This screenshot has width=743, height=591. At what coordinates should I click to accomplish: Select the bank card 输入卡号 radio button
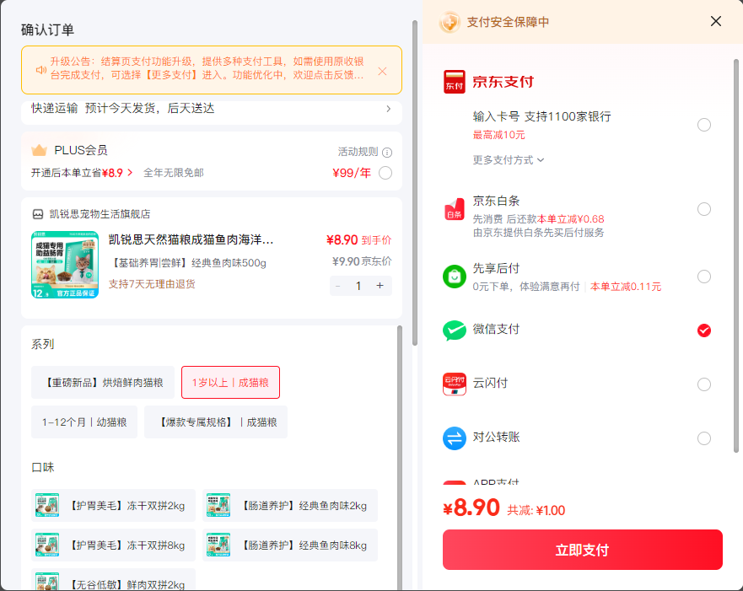pyautogui.click(x=703, y=125)
